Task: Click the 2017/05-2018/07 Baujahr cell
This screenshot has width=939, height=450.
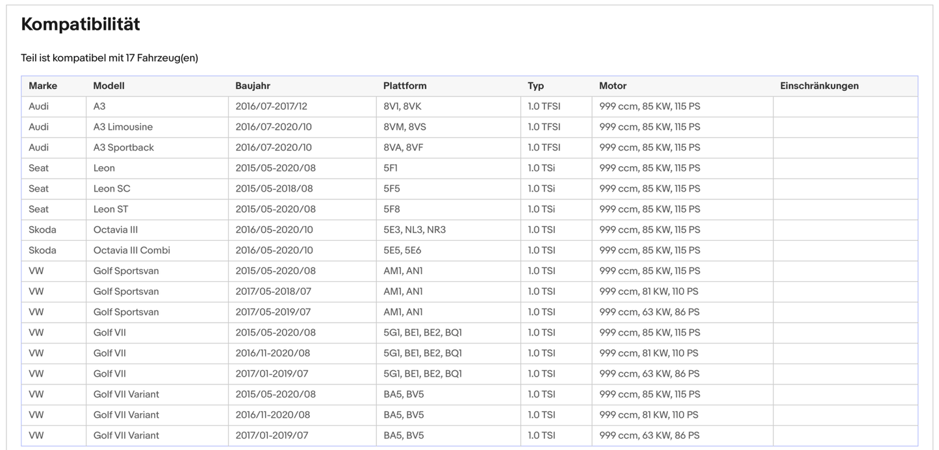Action: coord(273,292)
